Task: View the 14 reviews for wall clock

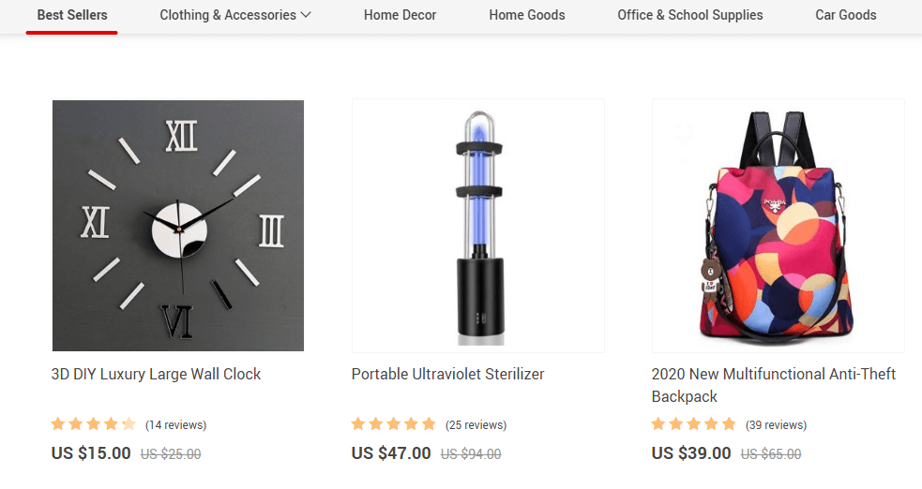Action: (x=175, y=425)
